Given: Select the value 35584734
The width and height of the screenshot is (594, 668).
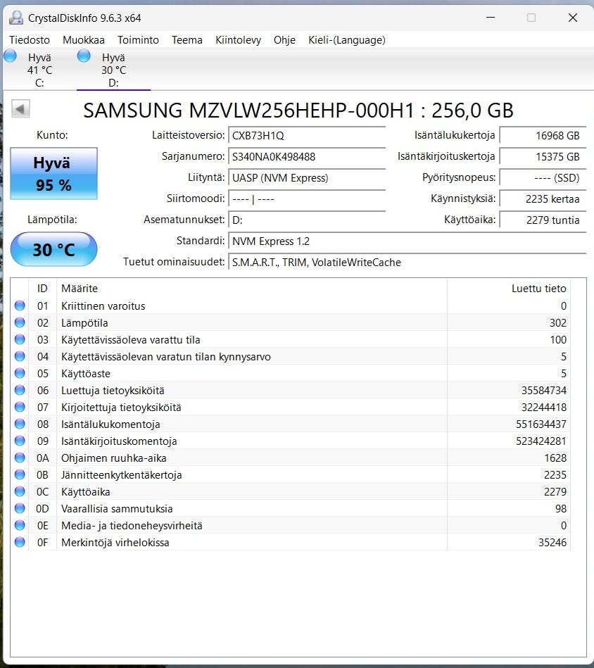Looking at the screenshot, I should click(544, 390).
